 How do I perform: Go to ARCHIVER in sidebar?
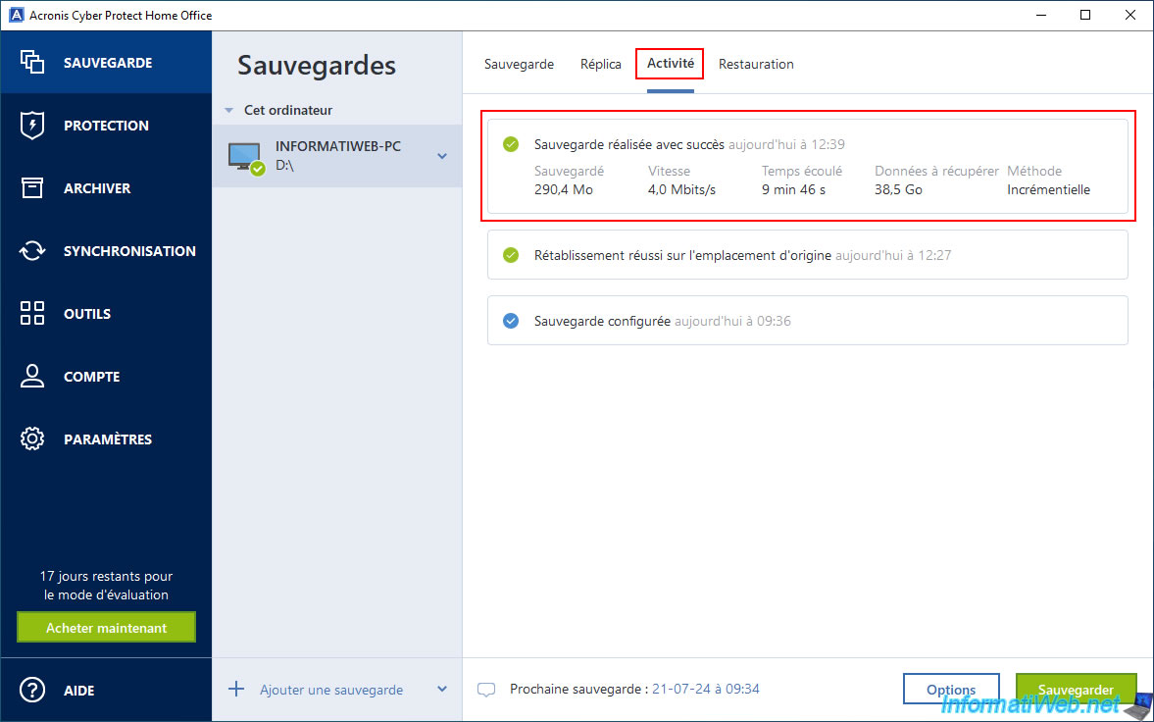coord(97,188)
